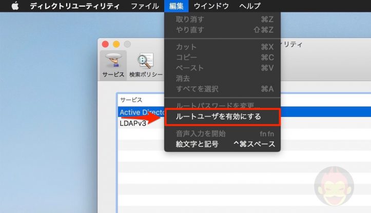
Task: Open the ファイル menu
Action: click(145, 6)
